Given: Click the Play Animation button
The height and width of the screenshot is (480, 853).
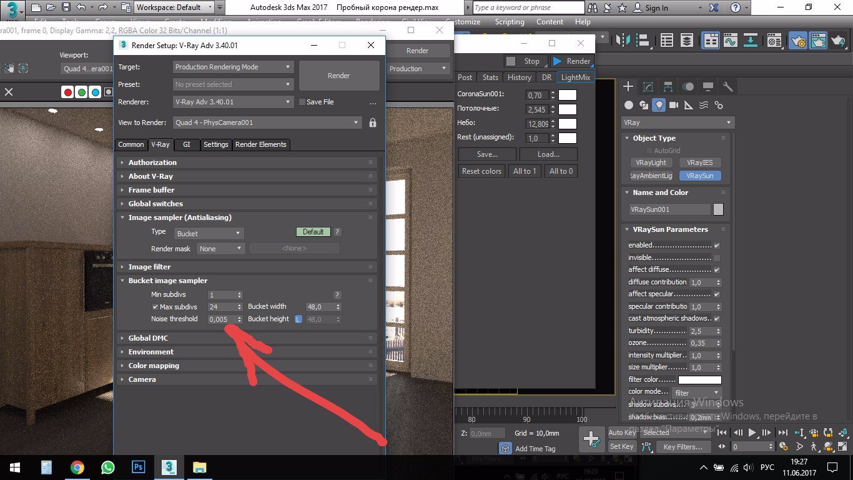Looking at the screenshot, I should tap(752, 432).
